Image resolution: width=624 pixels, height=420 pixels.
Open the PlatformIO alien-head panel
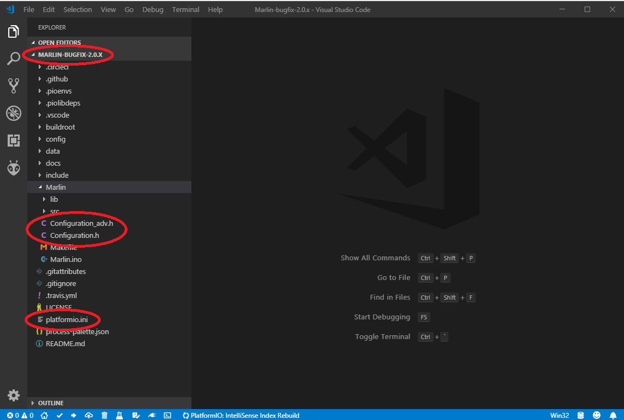click(14, 168)
